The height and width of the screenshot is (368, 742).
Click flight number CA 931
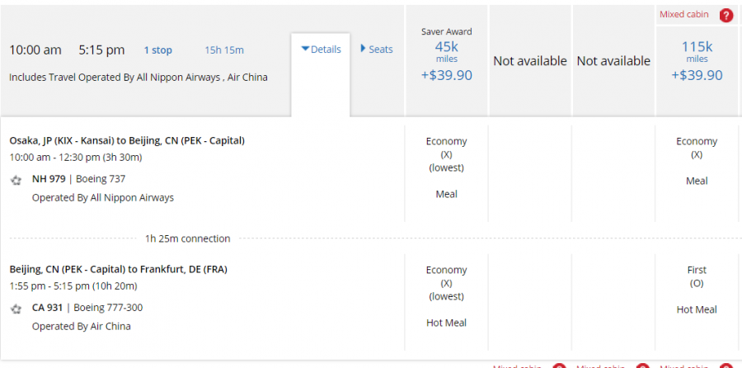tap(47, 309)
